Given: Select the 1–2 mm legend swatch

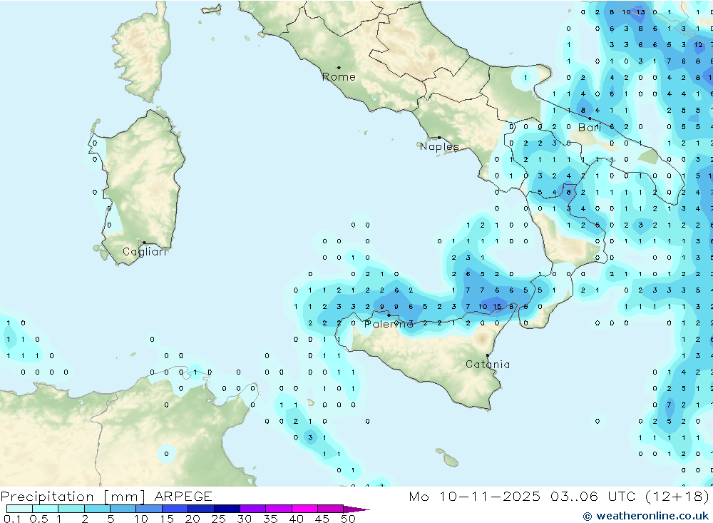Looking at the screenshot, I should [x=71, y=509].
